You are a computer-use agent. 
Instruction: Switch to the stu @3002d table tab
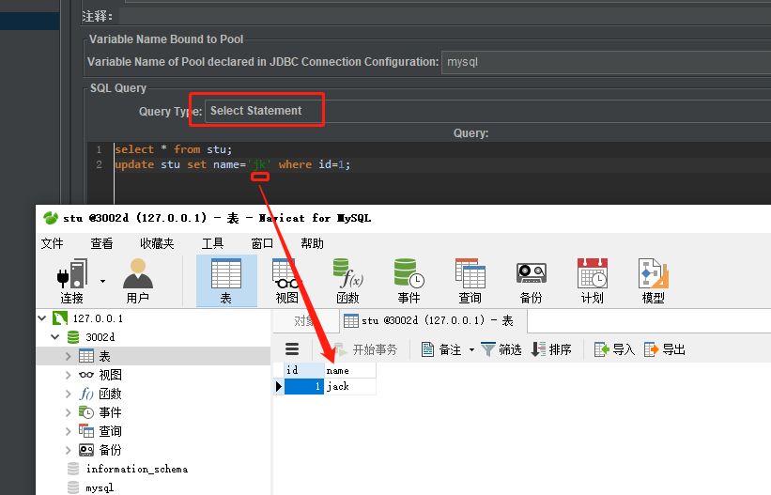[x=433, y=321]
